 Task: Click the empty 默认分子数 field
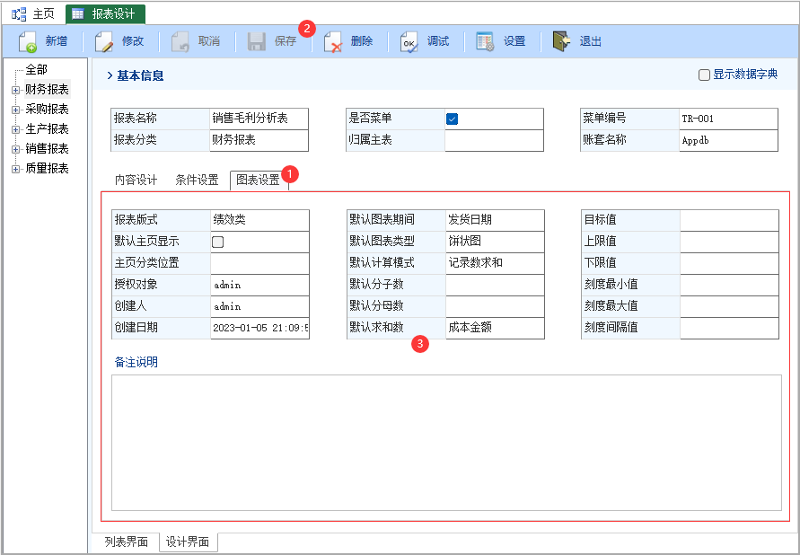[495, 285]
